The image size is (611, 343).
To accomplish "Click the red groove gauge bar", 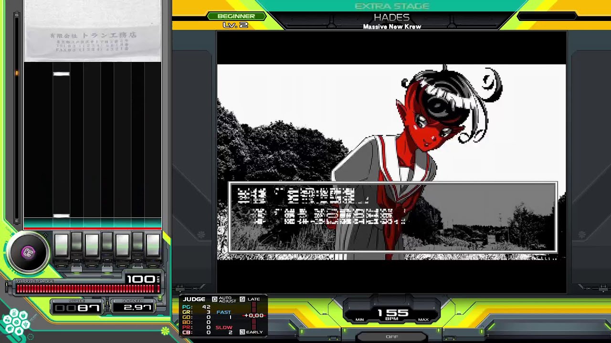I will 88,289.
